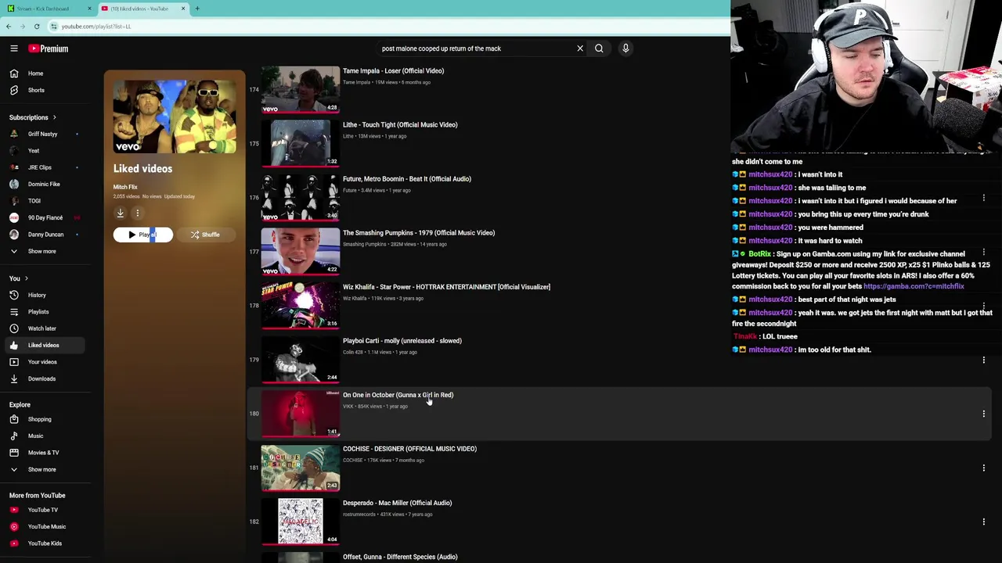Open Wiz Khalifa Star Power thumbnail
The image size is (1002, 563).
point(301,305)
